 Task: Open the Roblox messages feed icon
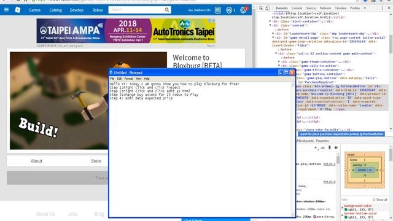point(218,10)
